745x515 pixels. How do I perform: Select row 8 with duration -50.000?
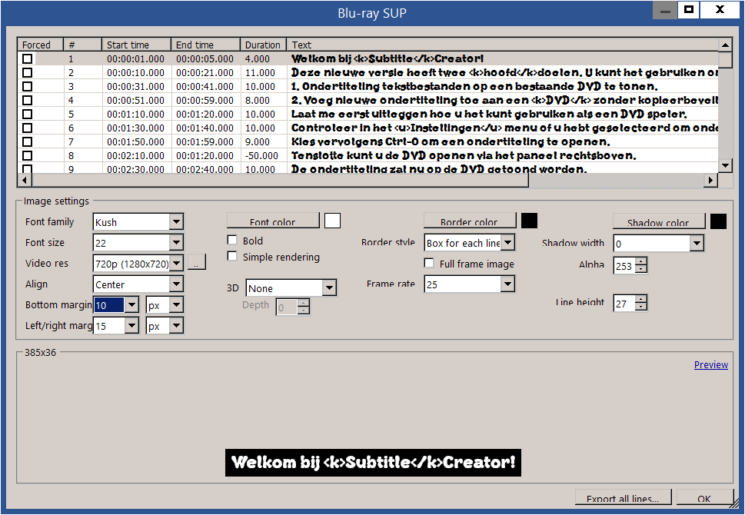pos(368,155)
